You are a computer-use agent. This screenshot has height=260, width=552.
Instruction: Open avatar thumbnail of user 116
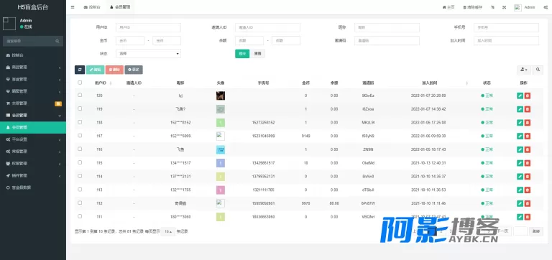tap(221, 149)
